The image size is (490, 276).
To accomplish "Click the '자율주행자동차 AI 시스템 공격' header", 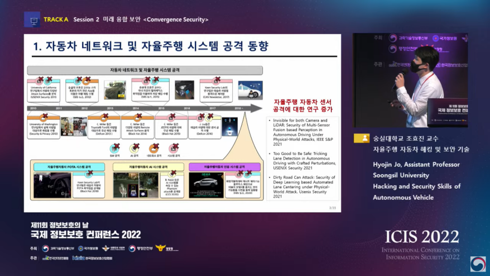I will point(148,167).
